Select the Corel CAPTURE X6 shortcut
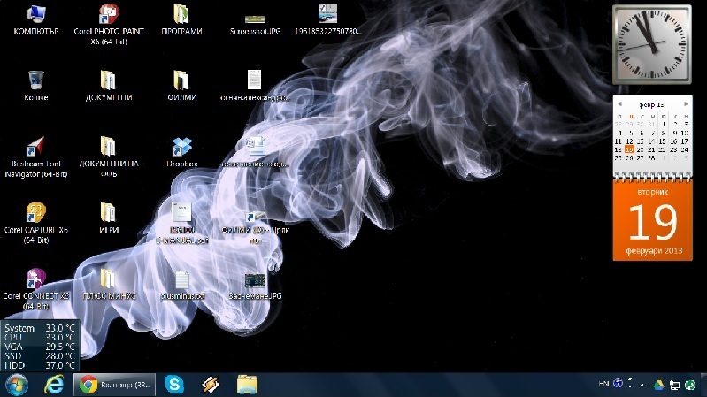Image resolution: width=707 pixels, height=397 pixels. (x=35, y=213)
